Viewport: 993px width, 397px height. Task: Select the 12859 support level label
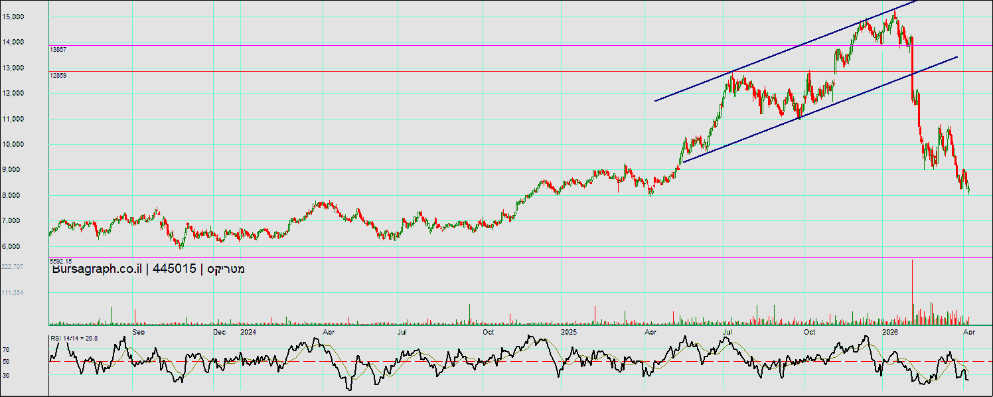[58, 76]
